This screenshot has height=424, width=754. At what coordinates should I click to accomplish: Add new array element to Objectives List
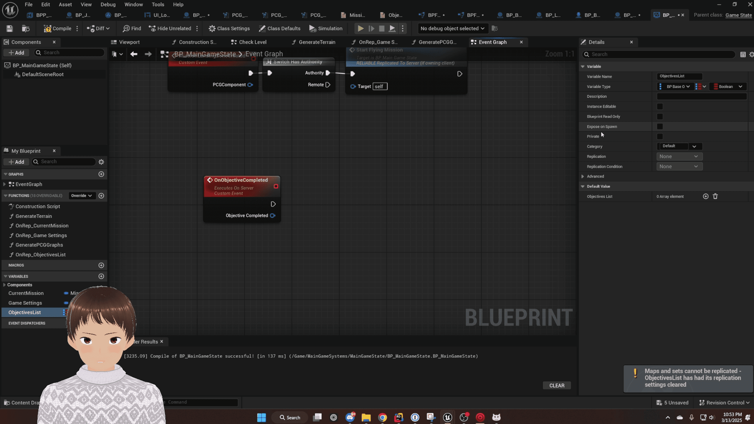pos(705,196)
